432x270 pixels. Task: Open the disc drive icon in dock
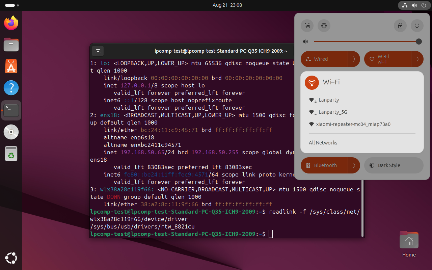point(11,132)
